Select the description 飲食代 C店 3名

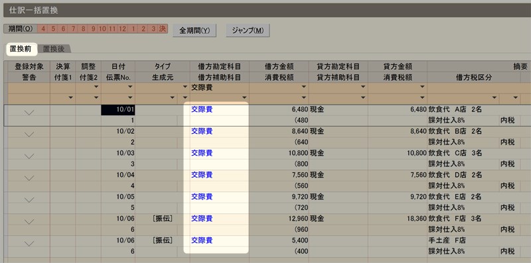click(x=455, y=153)
